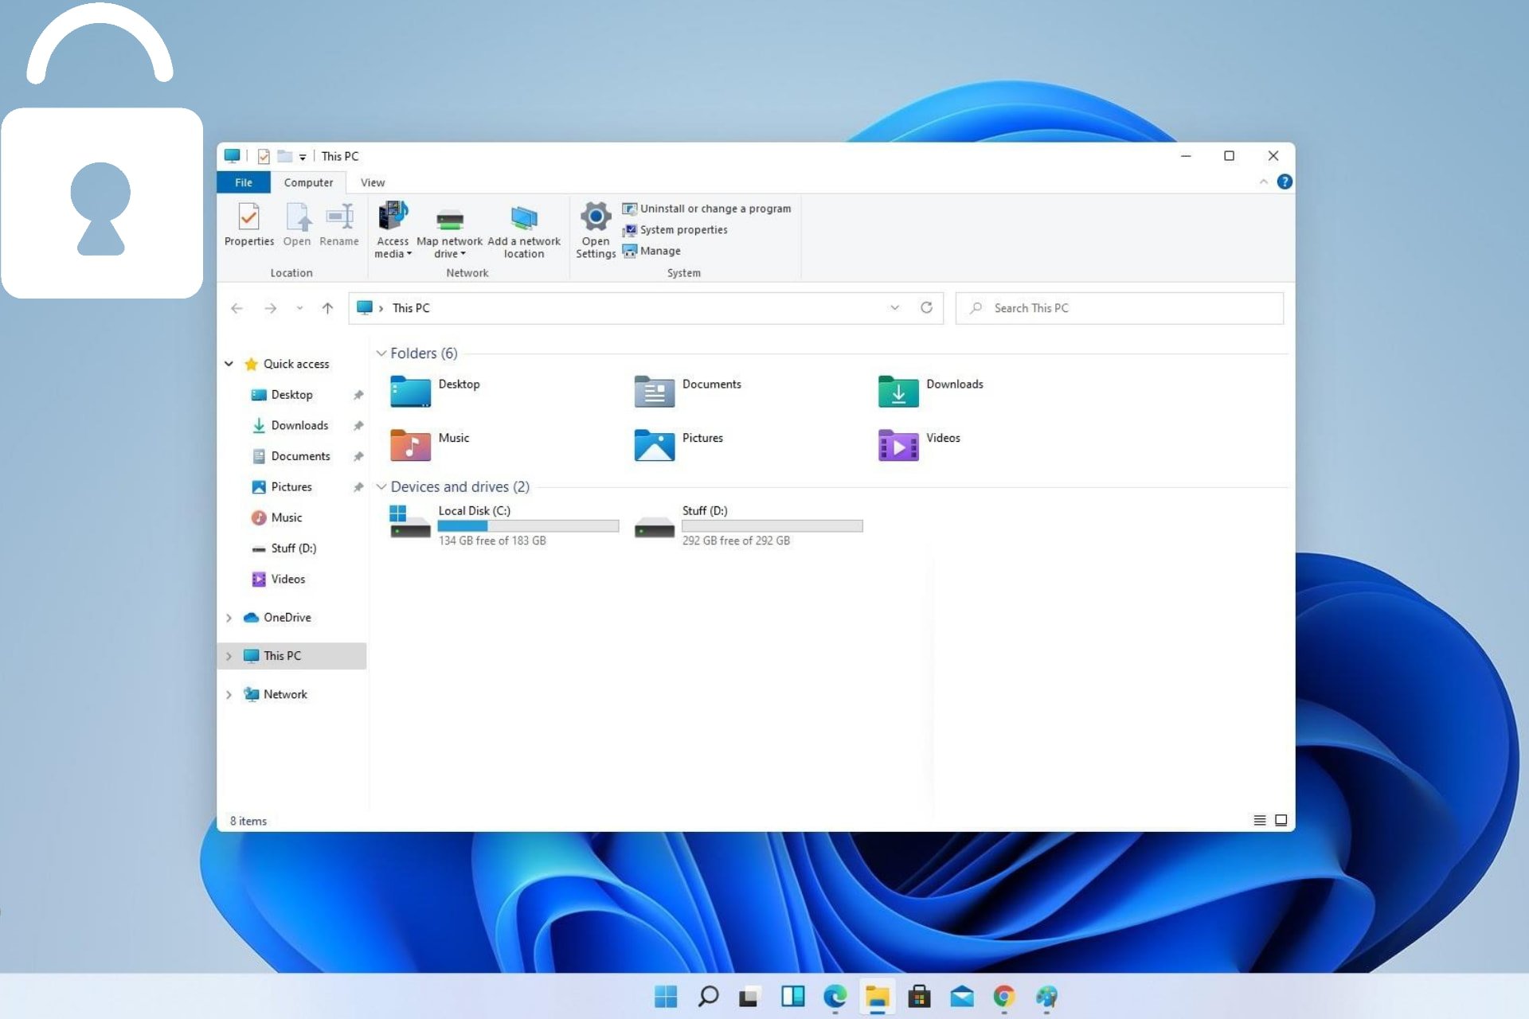Select the Desktop folder icon
The image size is (1529, 1019).
(x=410, y=391)
